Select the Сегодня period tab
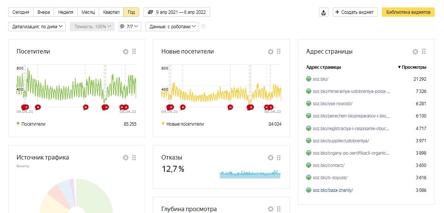Viewport: 444px width, 213px height. pos(21,12)
